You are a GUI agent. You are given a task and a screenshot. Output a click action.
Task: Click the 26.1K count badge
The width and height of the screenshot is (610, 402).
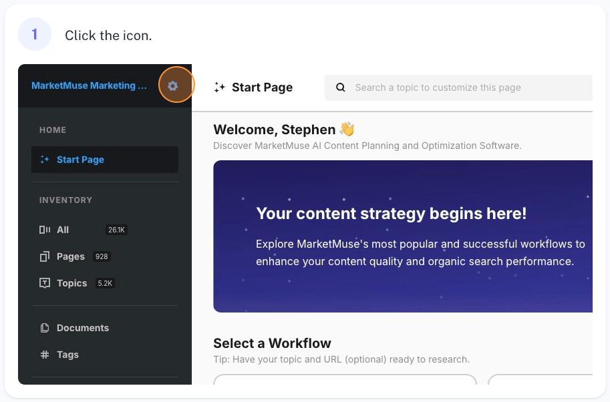[116, 230]
